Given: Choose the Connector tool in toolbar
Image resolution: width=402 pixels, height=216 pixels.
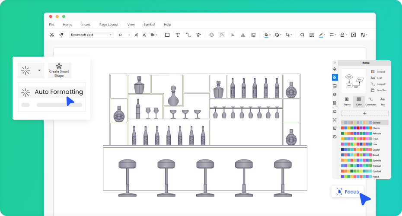Looking at the screenshot, I should (188, 35).
